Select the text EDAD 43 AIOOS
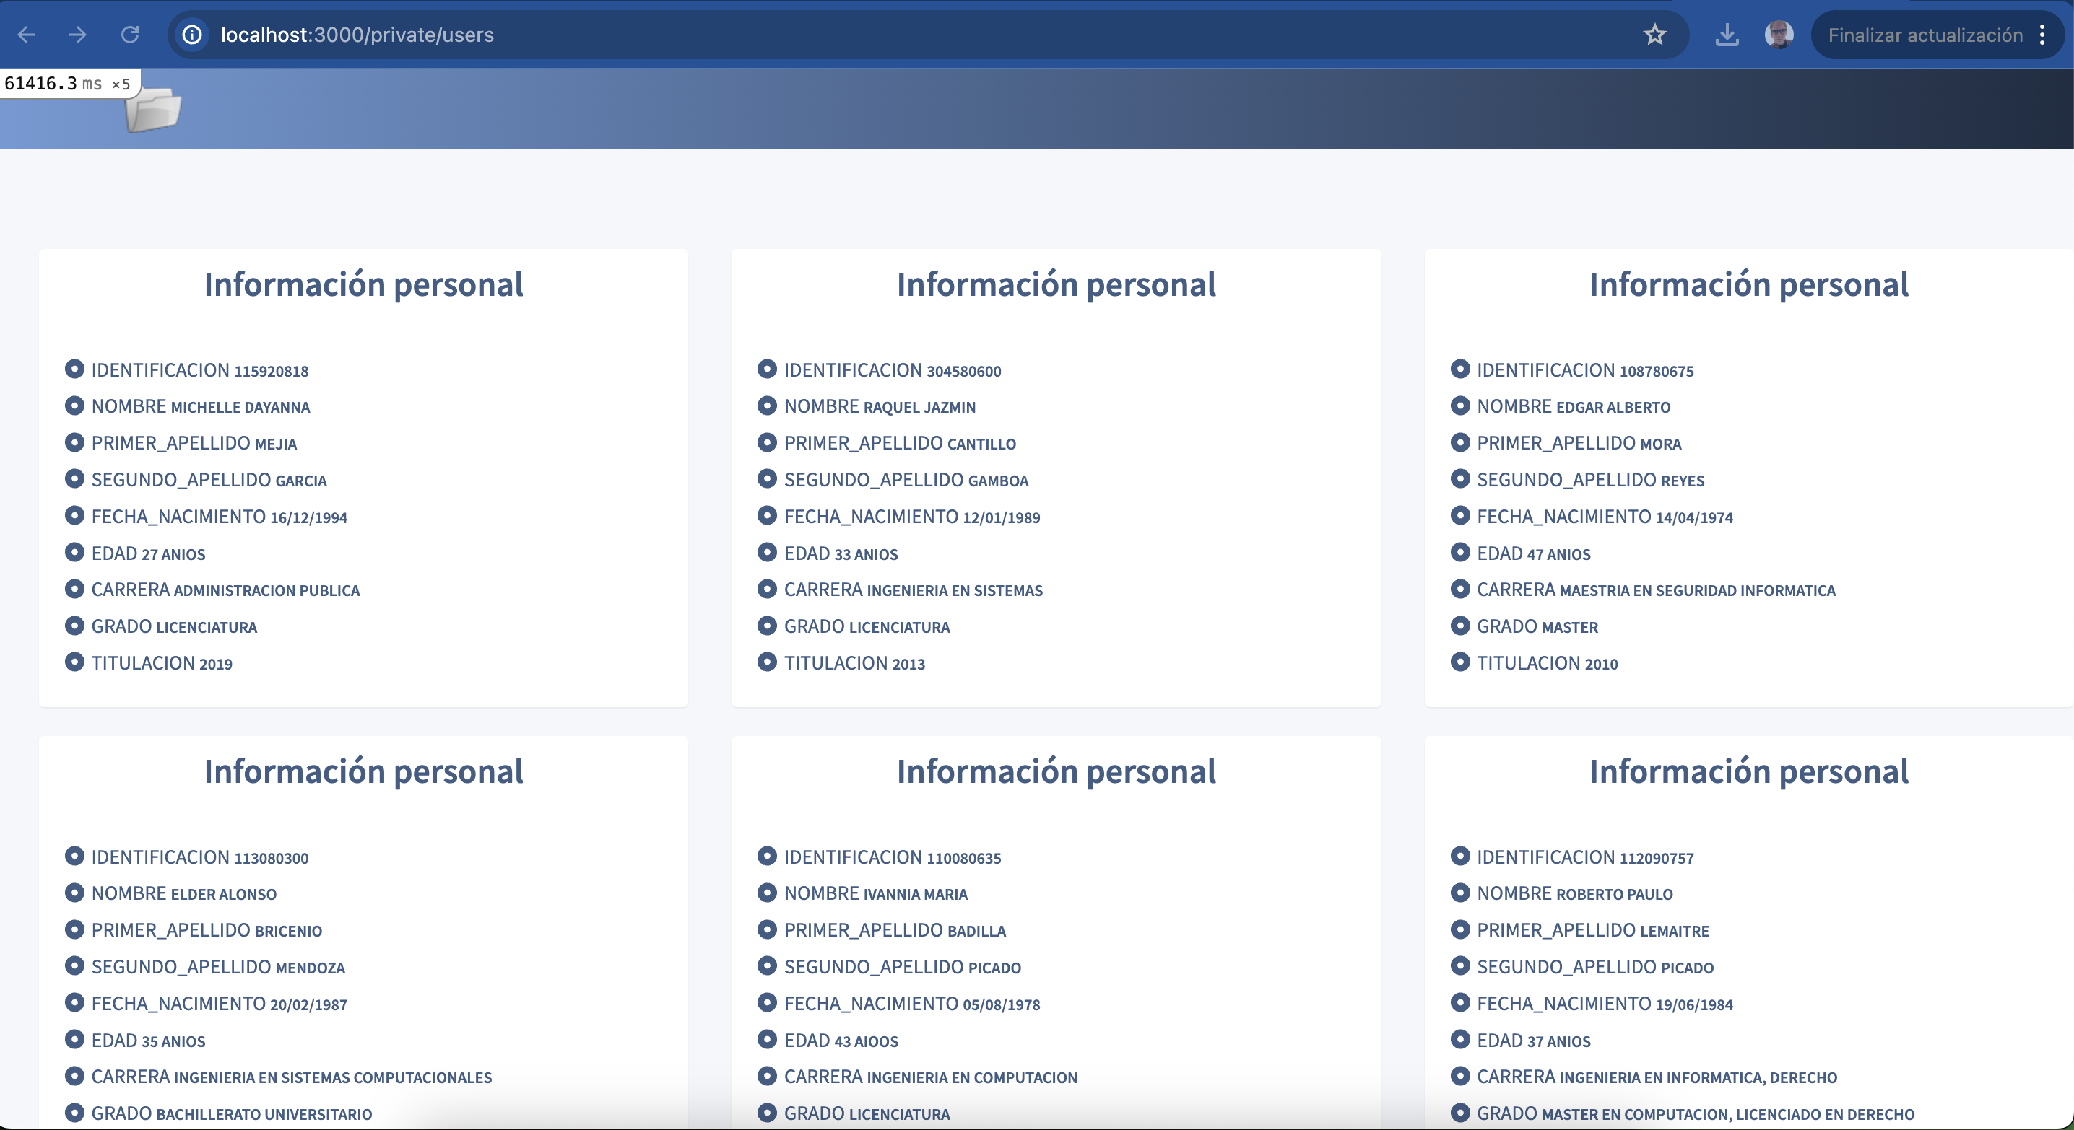Image resolution: width=2074 pixels, height=1130 pixels. (x=841, y=1041)
